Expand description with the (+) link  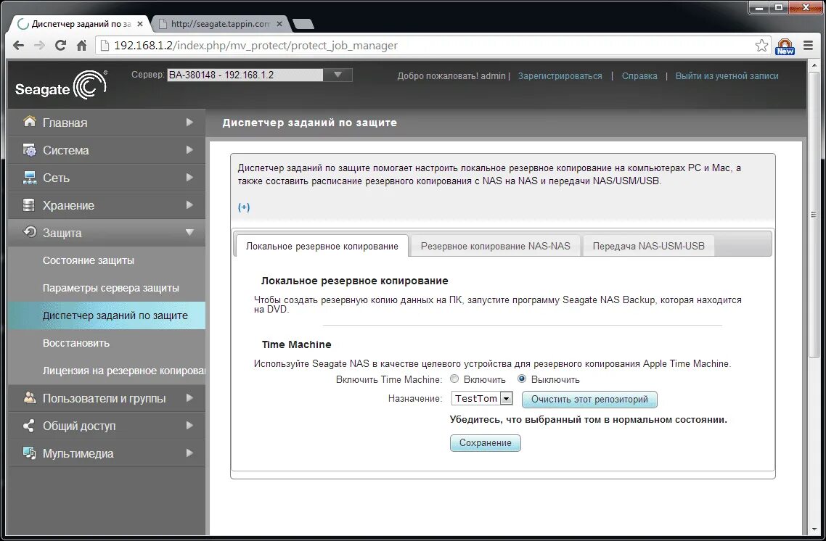coord(244,207)
